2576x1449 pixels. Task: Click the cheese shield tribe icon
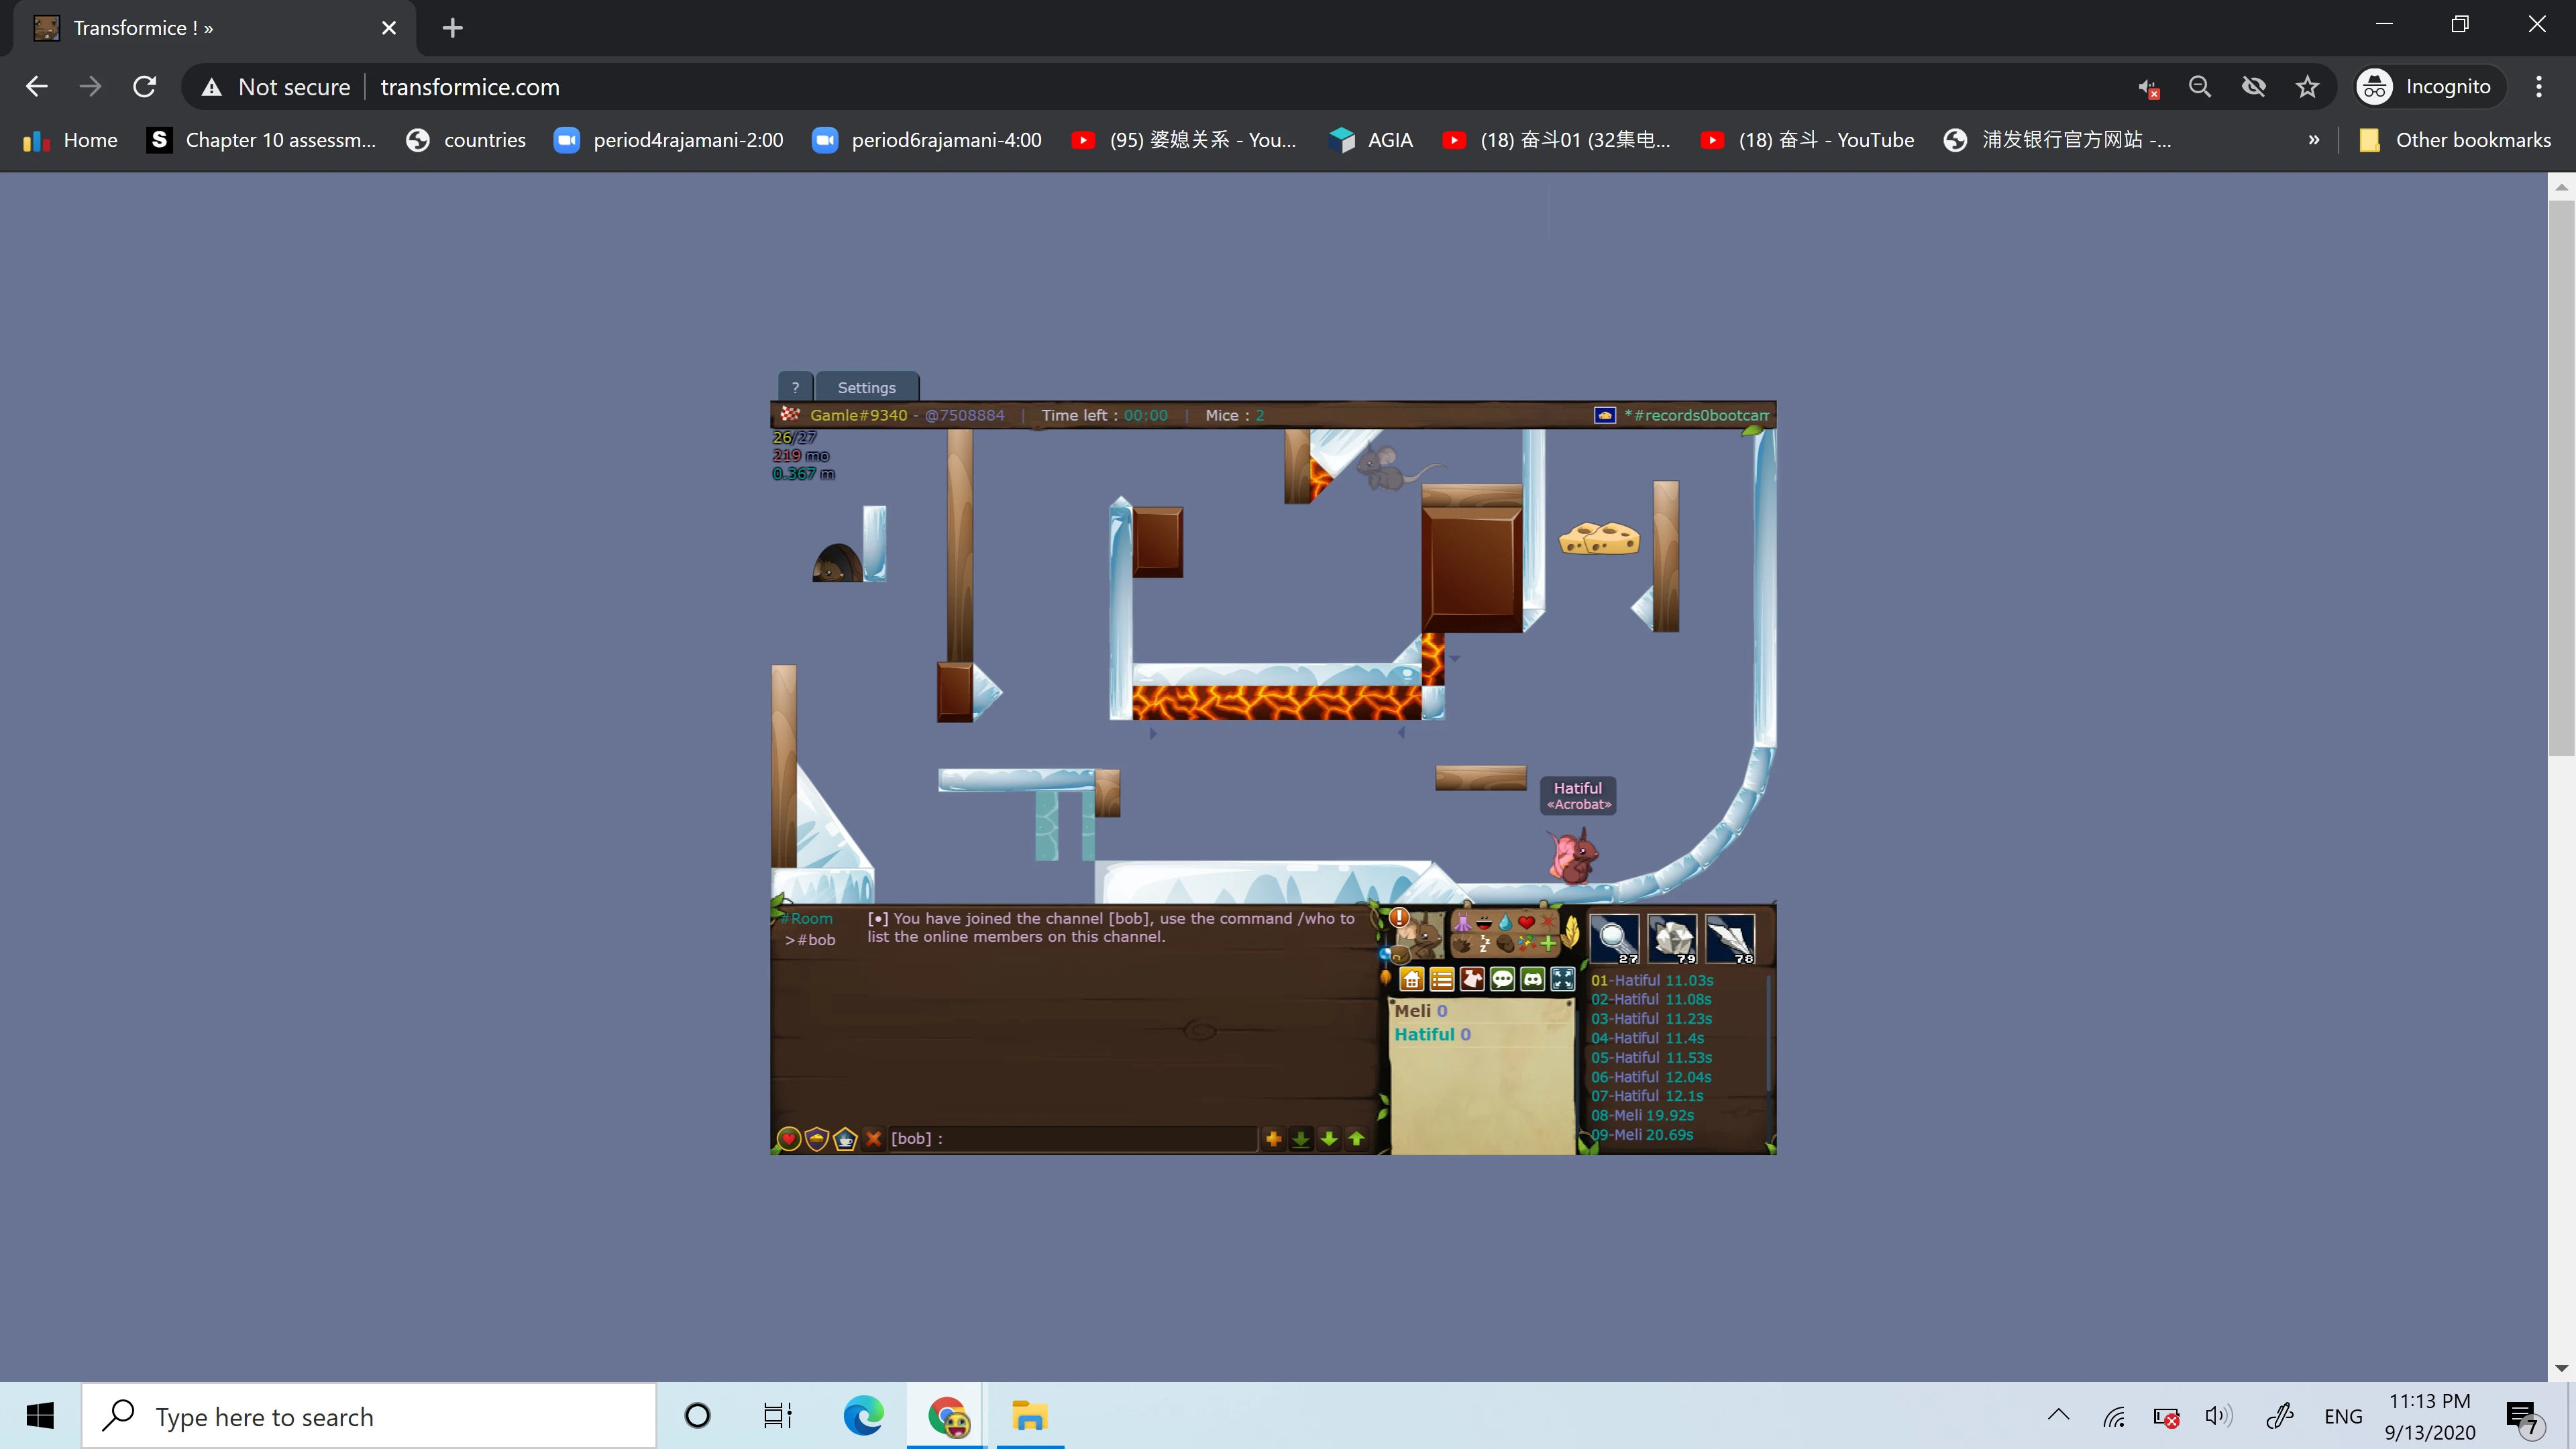(817, 1138)
